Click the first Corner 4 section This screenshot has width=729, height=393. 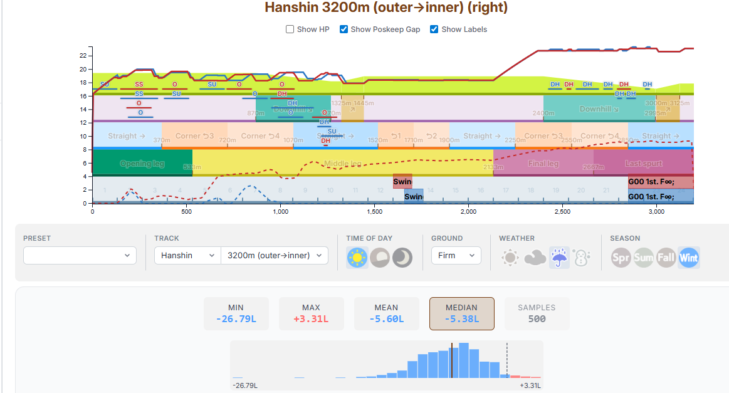[x=260, y=135]
